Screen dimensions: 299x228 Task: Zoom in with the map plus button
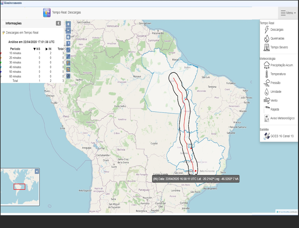pyautogui.click(x=68, y=24)
